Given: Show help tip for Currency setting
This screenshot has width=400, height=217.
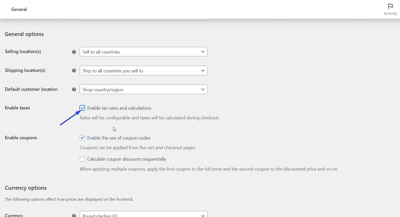Looking at the screenshot, I should point(74,215).
